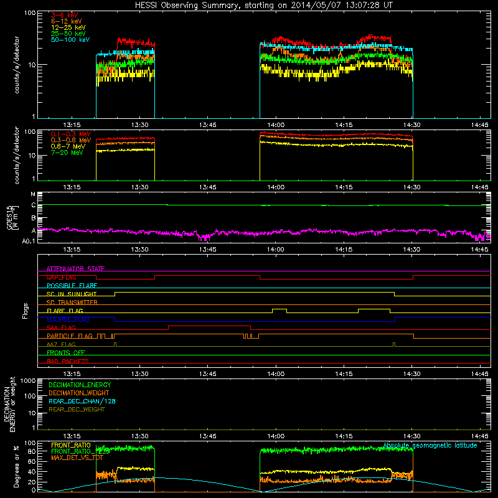Click the 'Absolute geomagnetic latitude' label

[x=430, y=445]
